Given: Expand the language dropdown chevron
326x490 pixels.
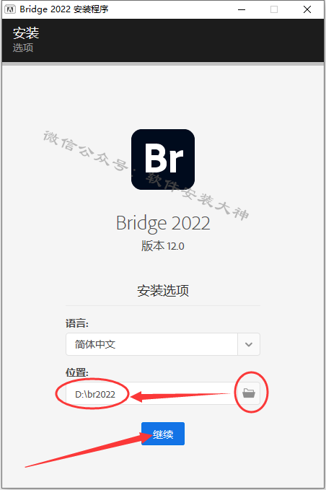Looking at the screenshot, I should click(249, 344).
